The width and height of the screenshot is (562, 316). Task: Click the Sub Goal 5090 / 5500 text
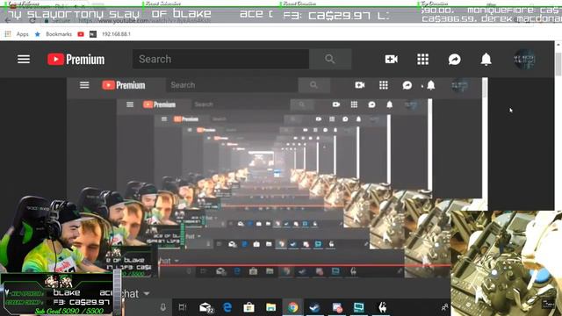[x=69, y=312]
